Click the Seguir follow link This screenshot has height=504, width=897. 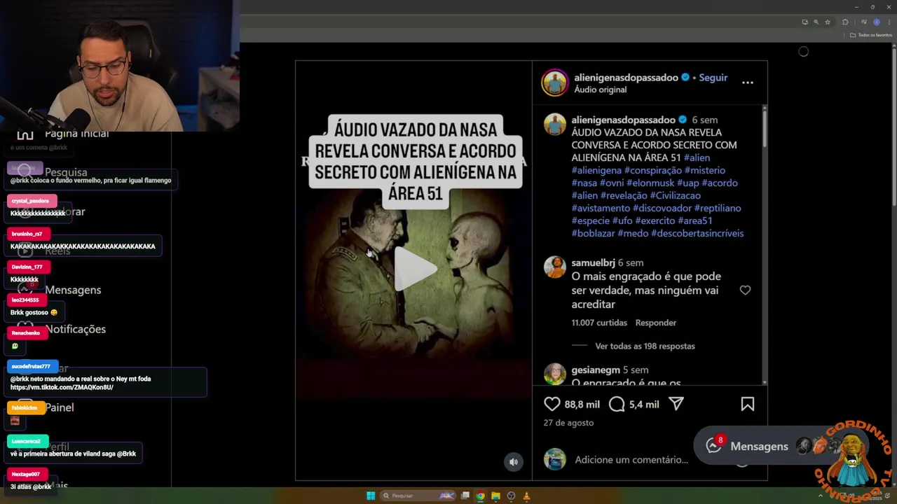(713, 78)
